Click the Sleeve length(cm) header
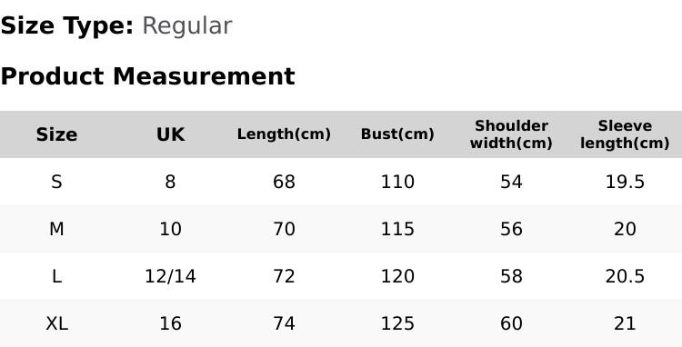 [625, 134]
